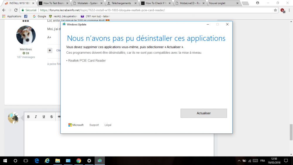Launch Microsoft Edge from the taskbar
This screenshot has height=165, width=293.
[x=37, y=161]
